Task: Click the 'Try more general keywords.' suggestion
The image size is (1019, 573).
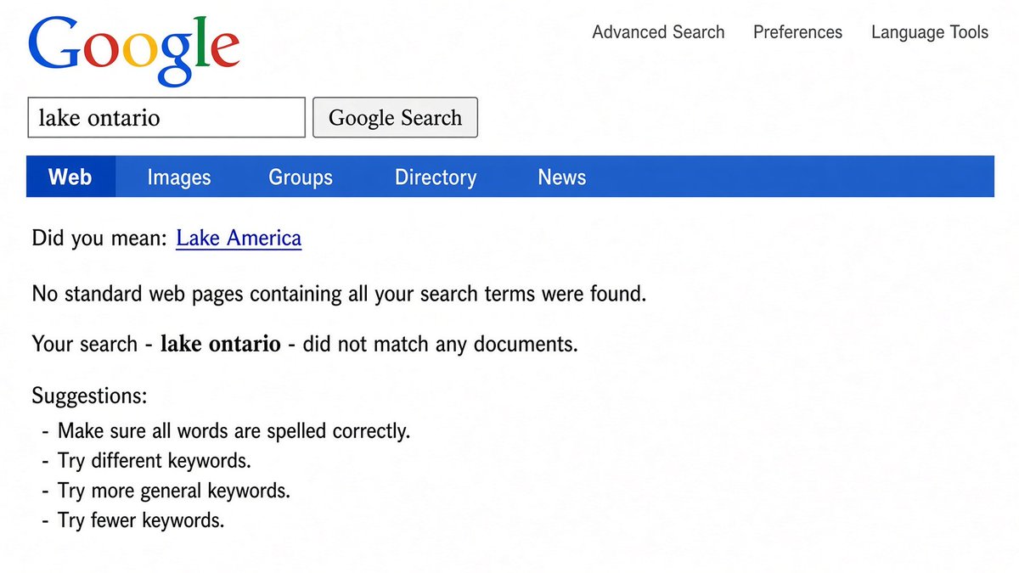Action: [174, 491]
